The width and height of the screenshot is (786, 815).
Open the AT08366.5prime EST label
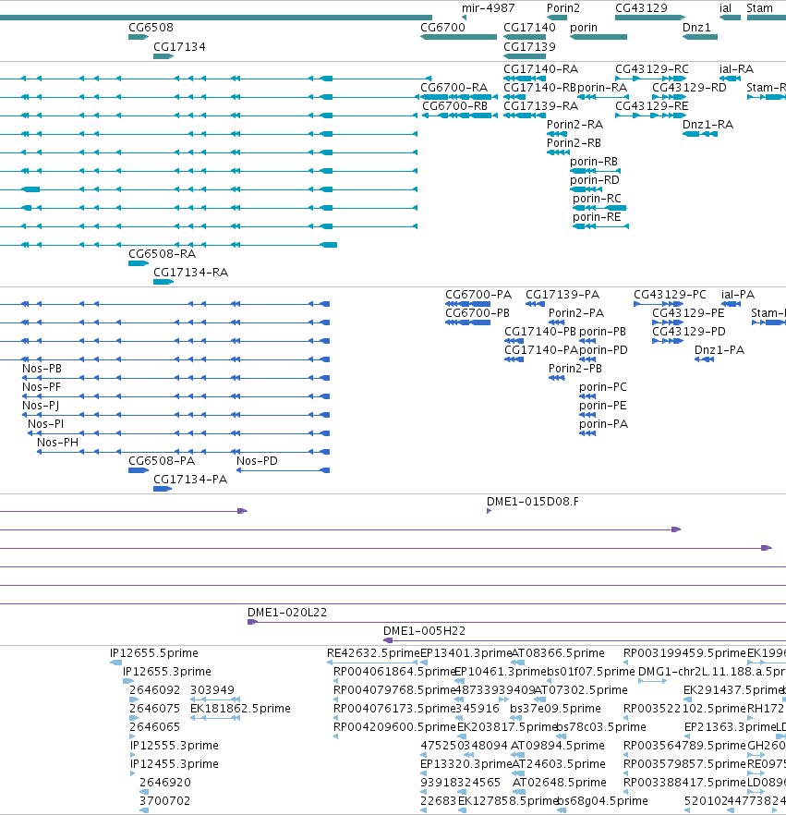click(558, 652)
